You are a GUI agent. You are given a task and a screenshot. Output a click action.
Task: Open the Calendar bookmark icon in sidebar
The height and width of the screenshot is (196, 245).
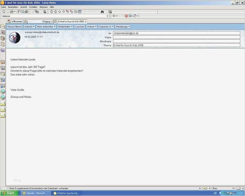click(x=3, y=33)
